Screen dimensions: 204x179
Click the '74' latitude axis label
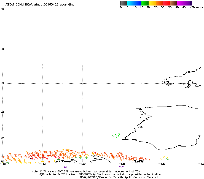[x=2, y=112]
